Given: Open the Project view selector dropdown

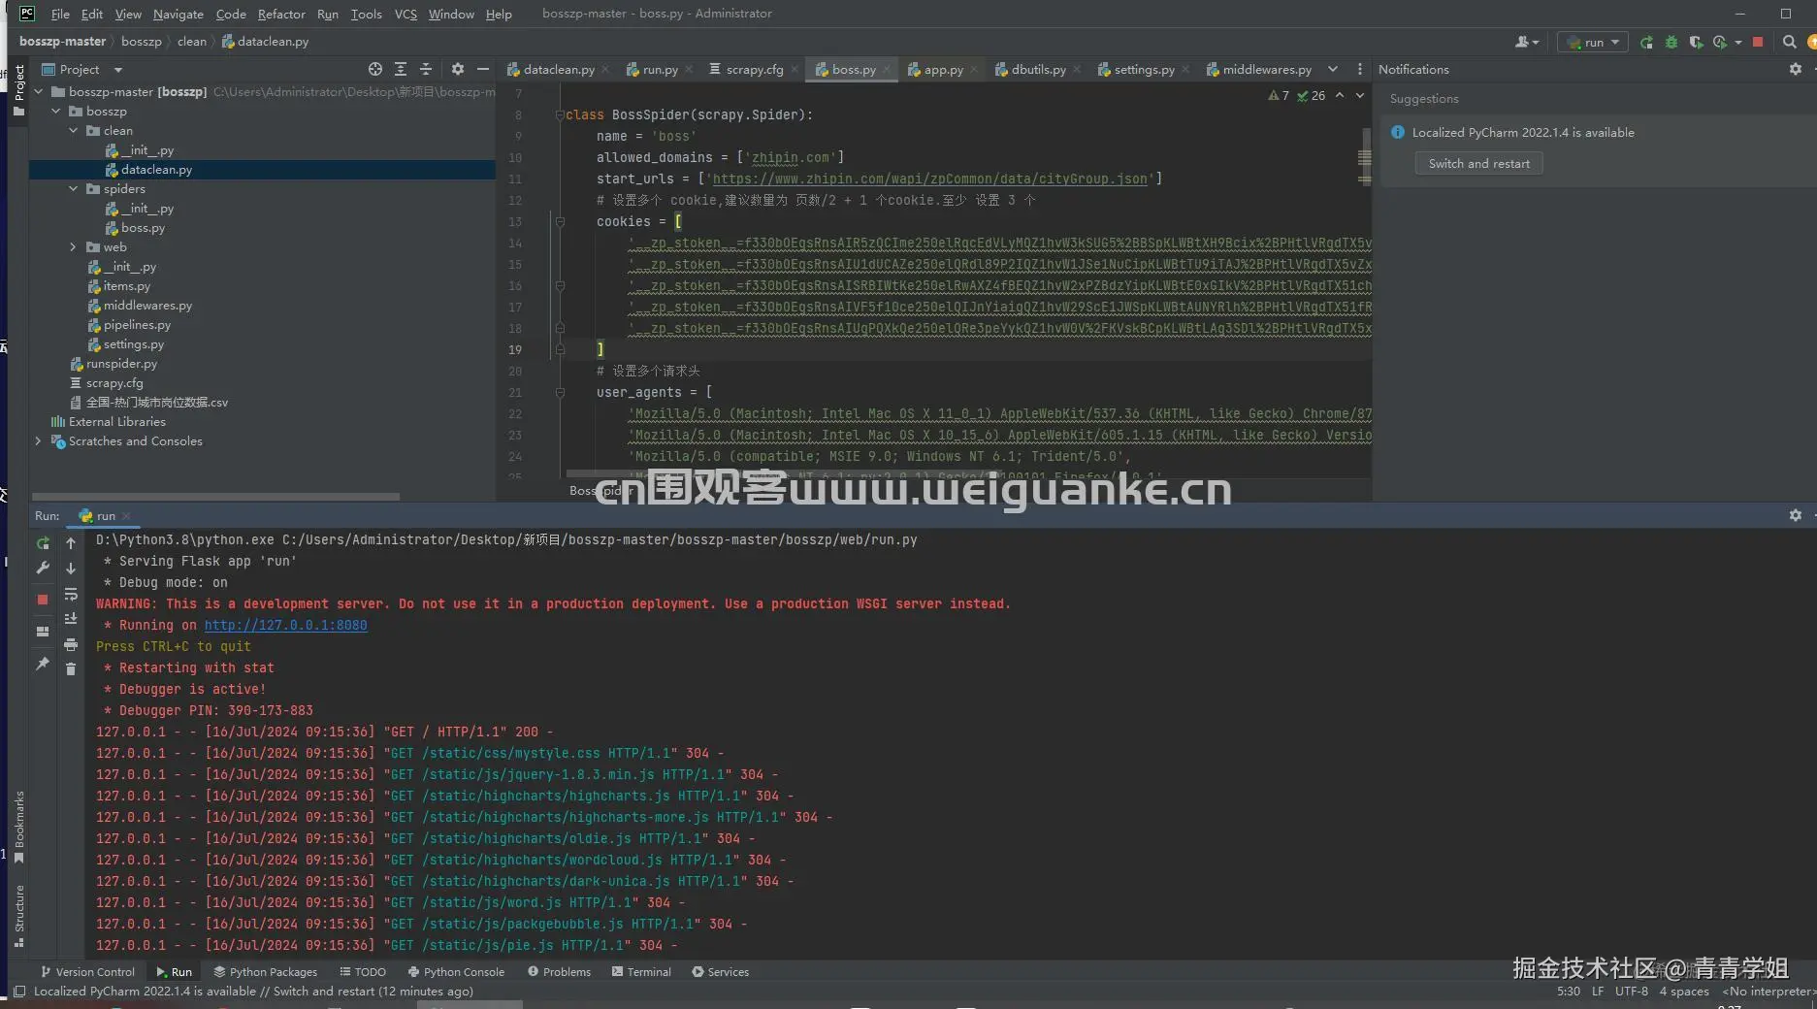Looking at the screenshot, I should (82, 70).
